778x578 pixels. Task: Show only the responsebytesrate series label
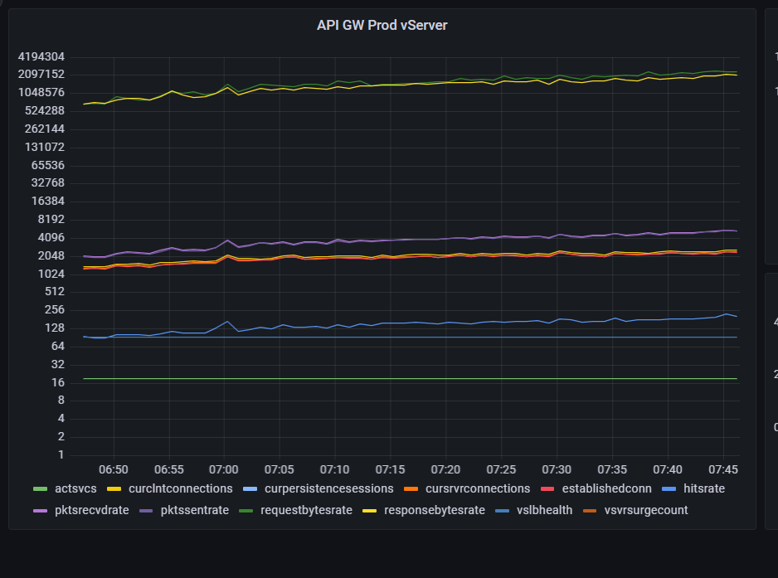434,511
